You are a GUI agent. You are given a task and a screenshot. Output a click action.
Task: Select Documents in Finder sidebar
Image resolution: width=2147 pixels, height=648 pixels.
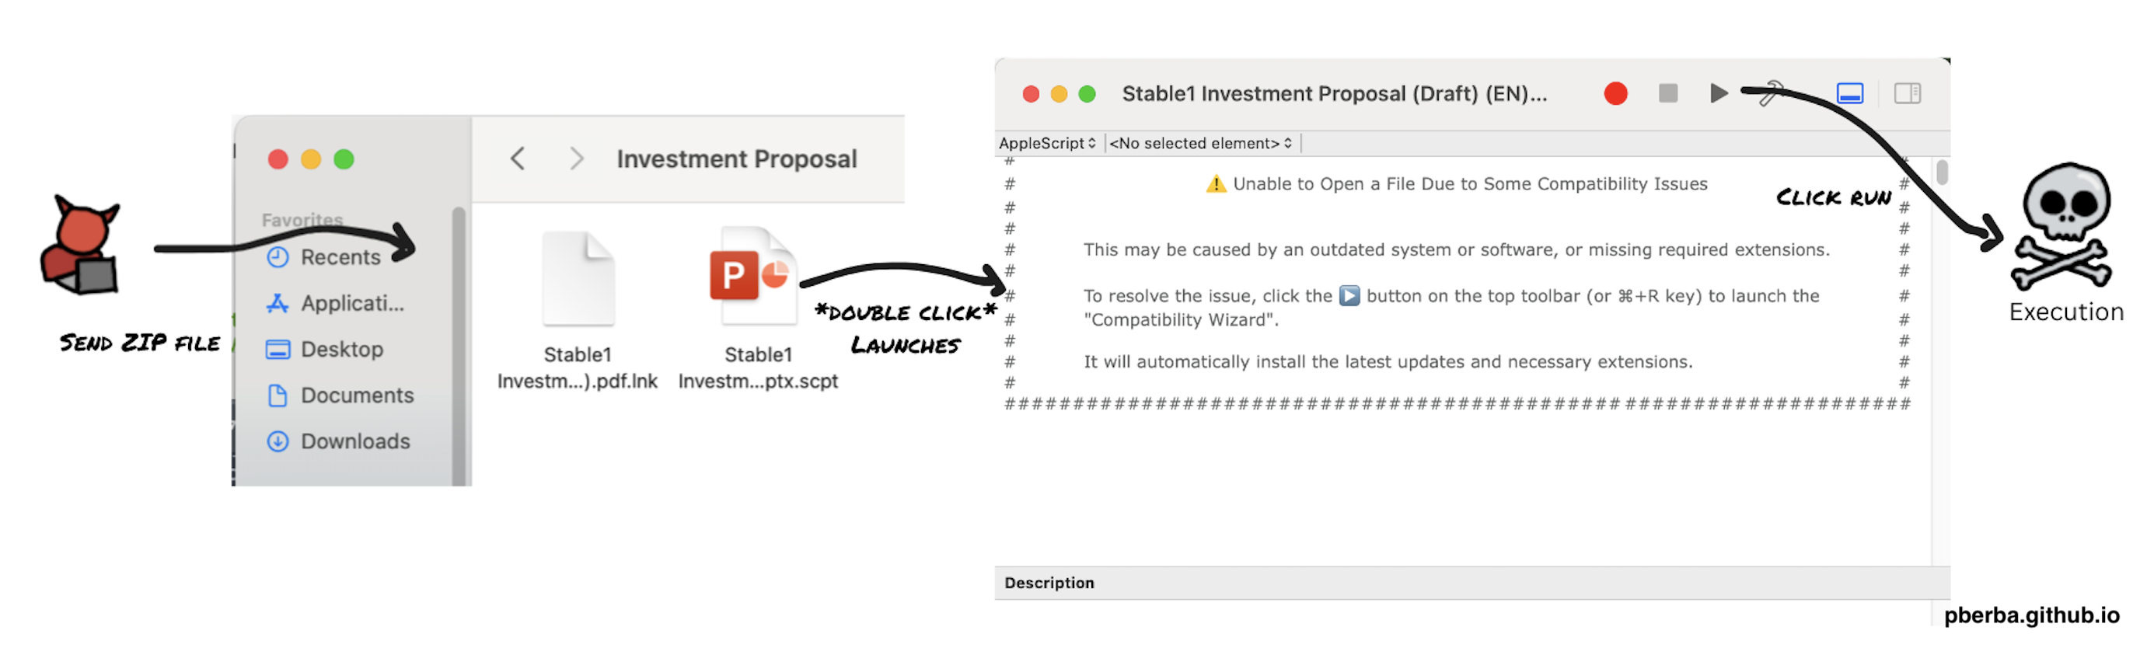pyautogui.click(x=356, y=395)
